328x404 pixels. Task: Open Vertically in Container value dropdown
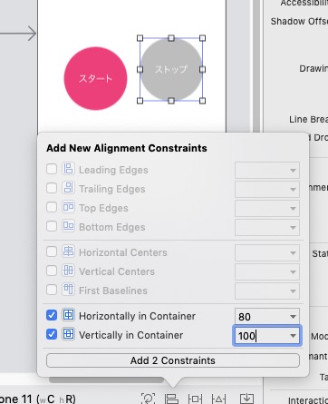(293, 336)
